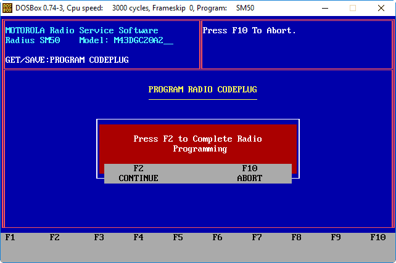The height and width of the screenshot is (263, 396).
Task: Click the PROGRAM RADIO CODEPLUG heading
Action: [x=202, y=89]
